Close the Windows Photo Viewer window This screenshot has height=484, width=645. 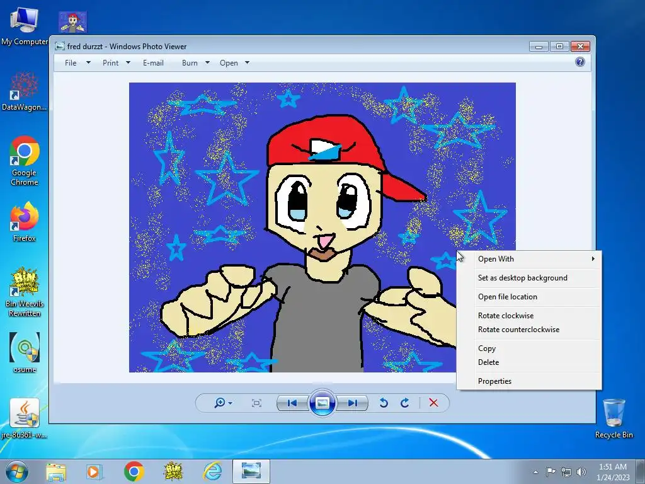pyautogui.click(x=580, y=47)
